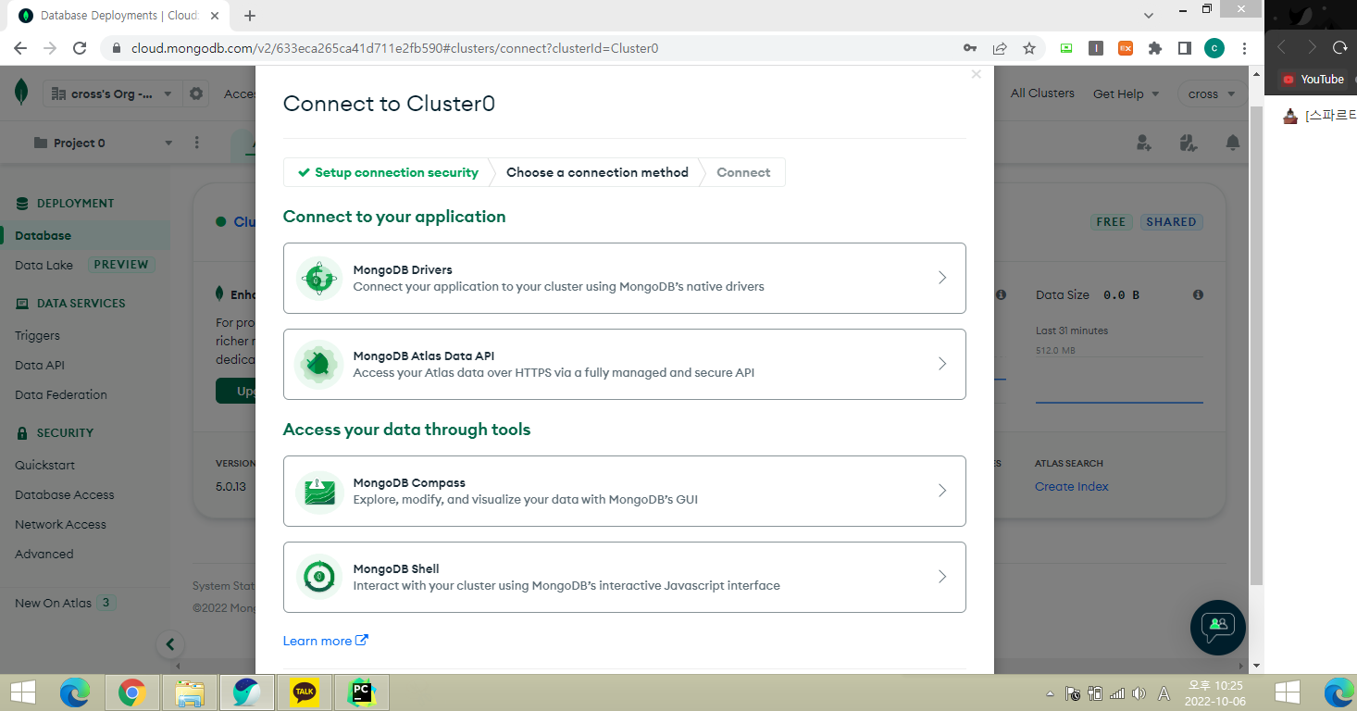1357x711 pixels.
Task: Open the Chrome three-dot menu
Action: 1245,48
